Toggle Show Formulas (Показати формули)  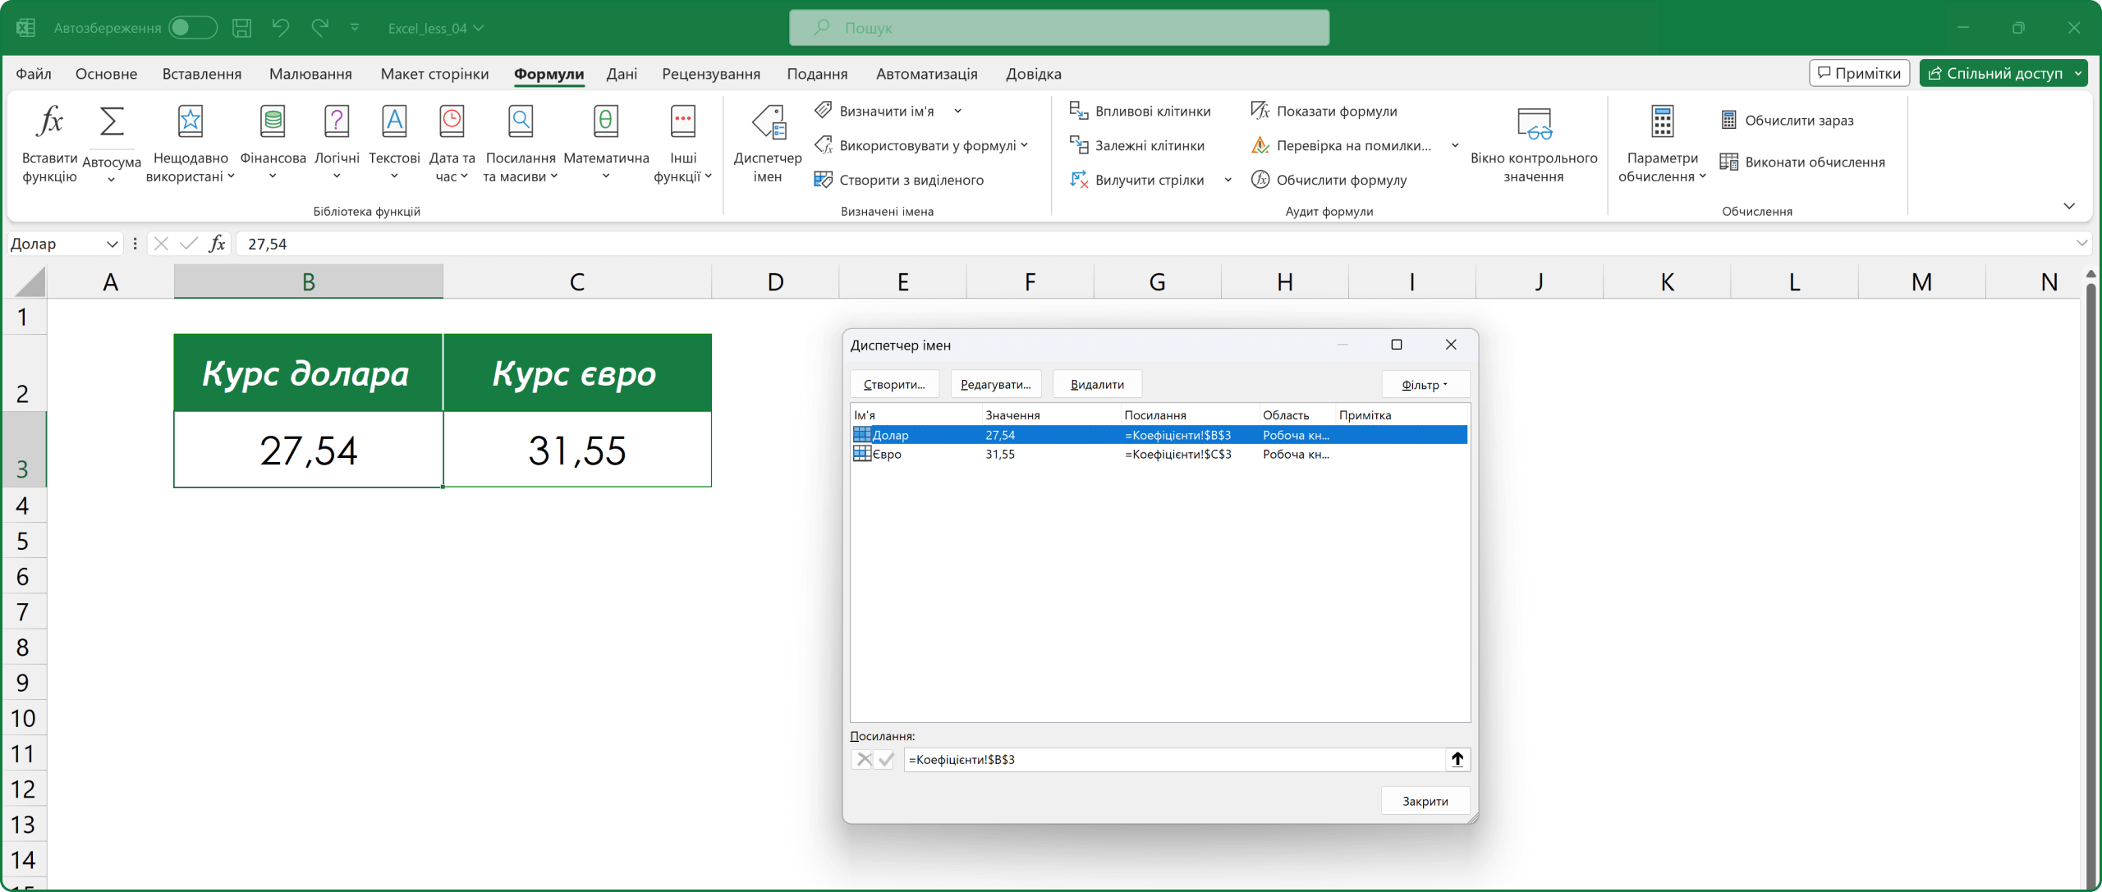pos(1324,111)
